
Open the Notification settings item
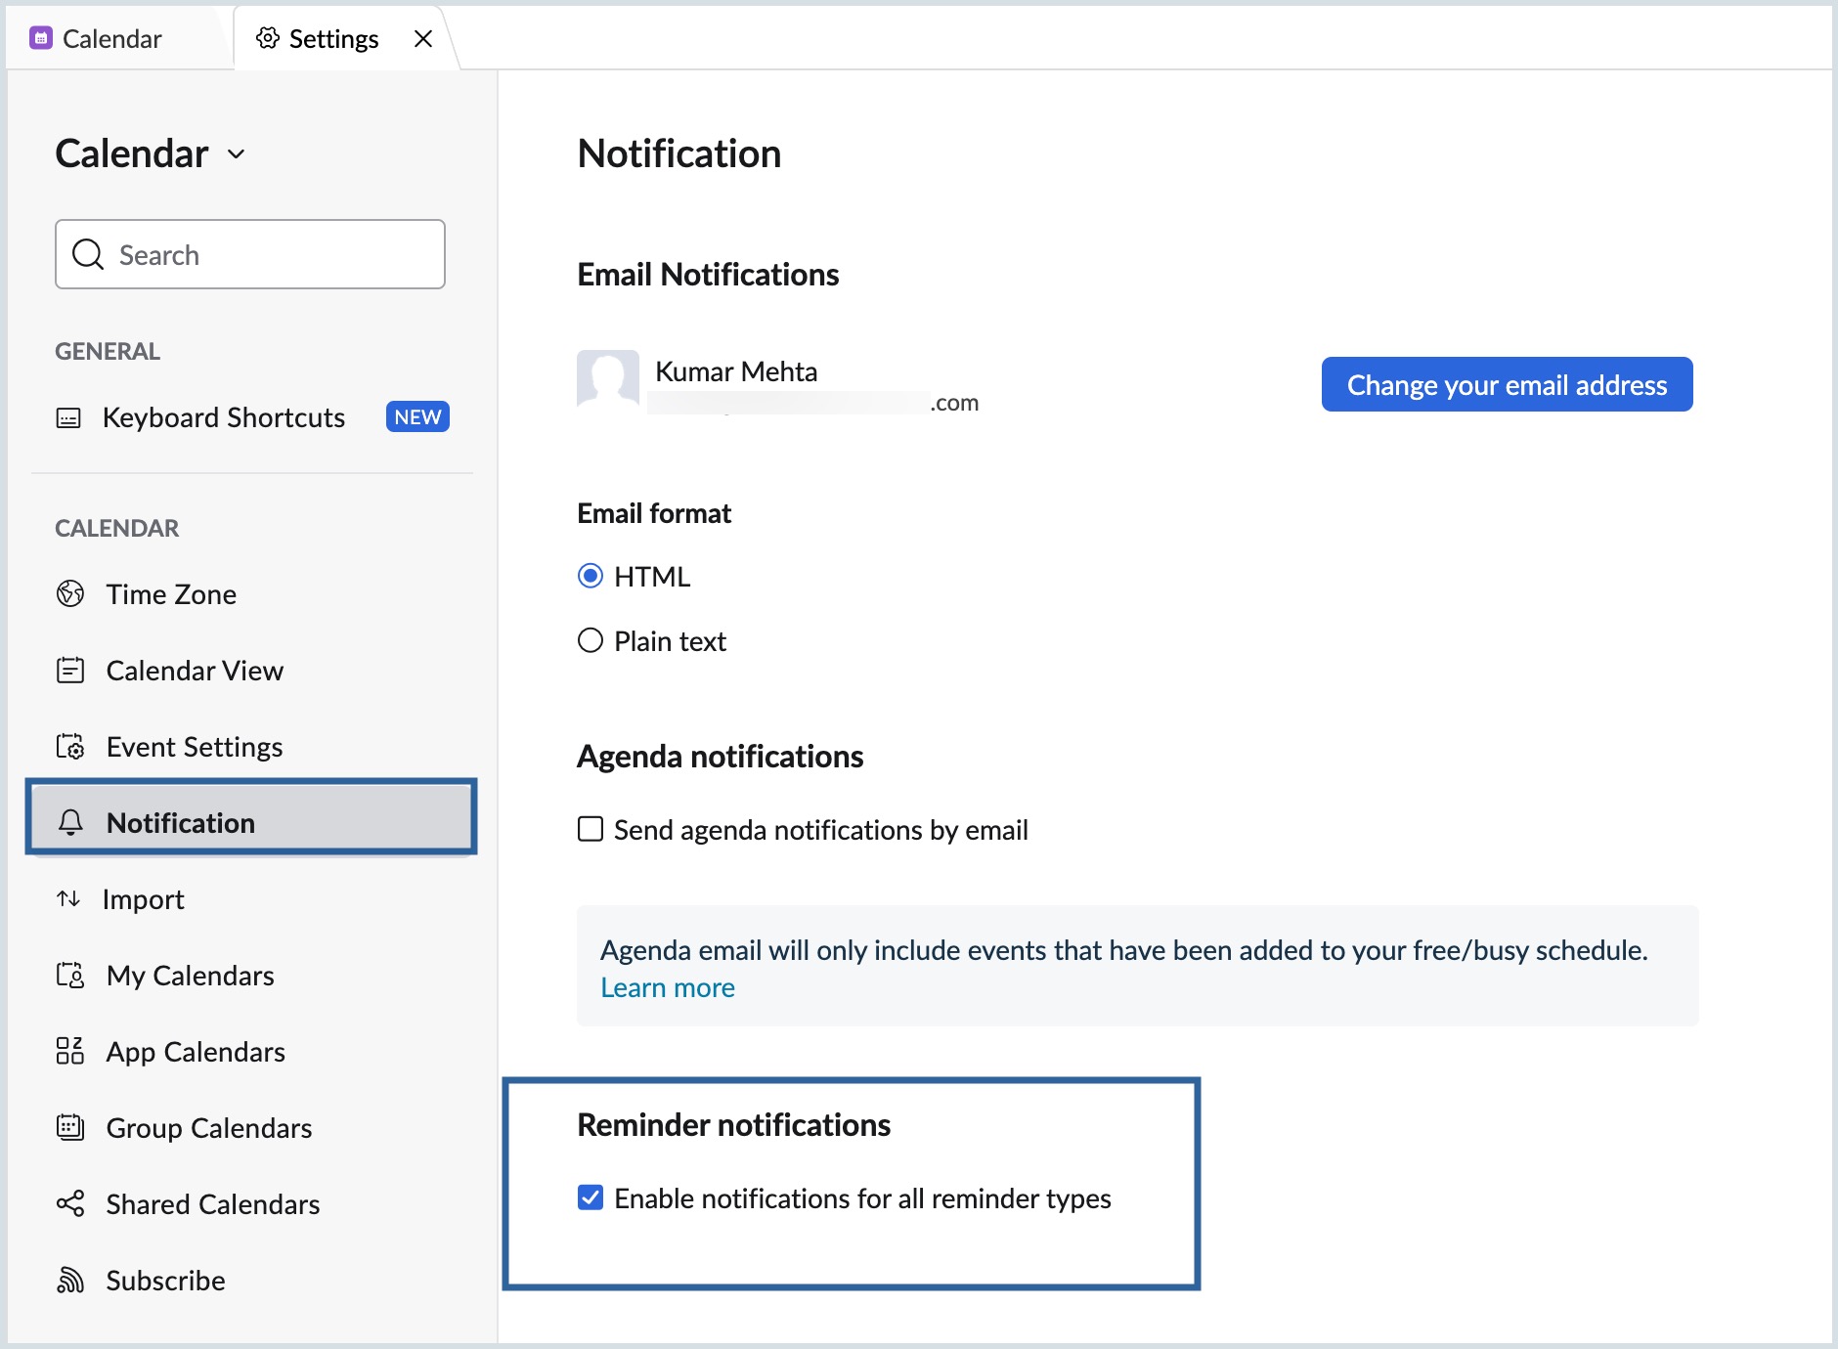pyautogui.click(x=252, y=822)
